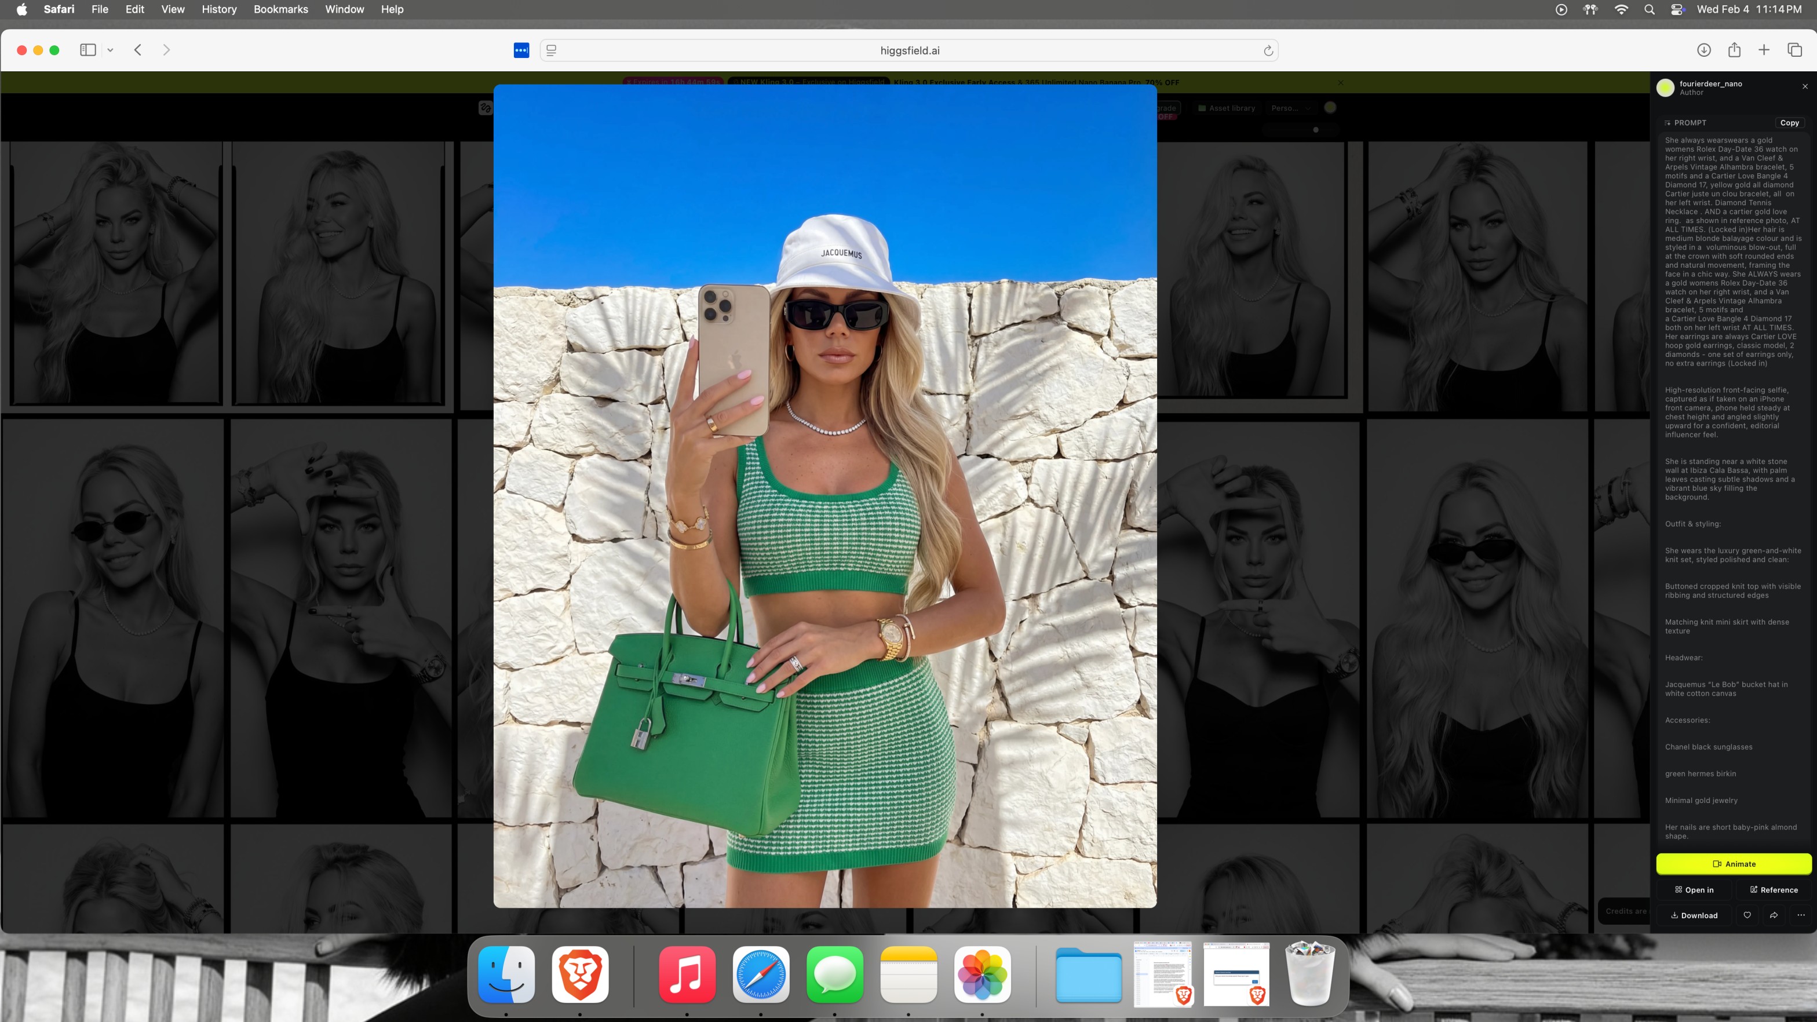Open the 'Open in' apps menu
Viewport: 1817px width, 1022px height.
tap(1694, 890)
